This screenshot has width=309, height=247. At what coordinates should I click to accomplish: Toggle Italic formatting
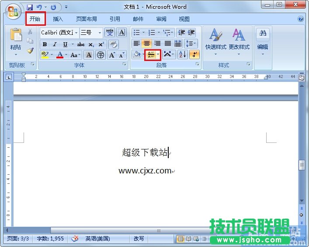[55, 44]
